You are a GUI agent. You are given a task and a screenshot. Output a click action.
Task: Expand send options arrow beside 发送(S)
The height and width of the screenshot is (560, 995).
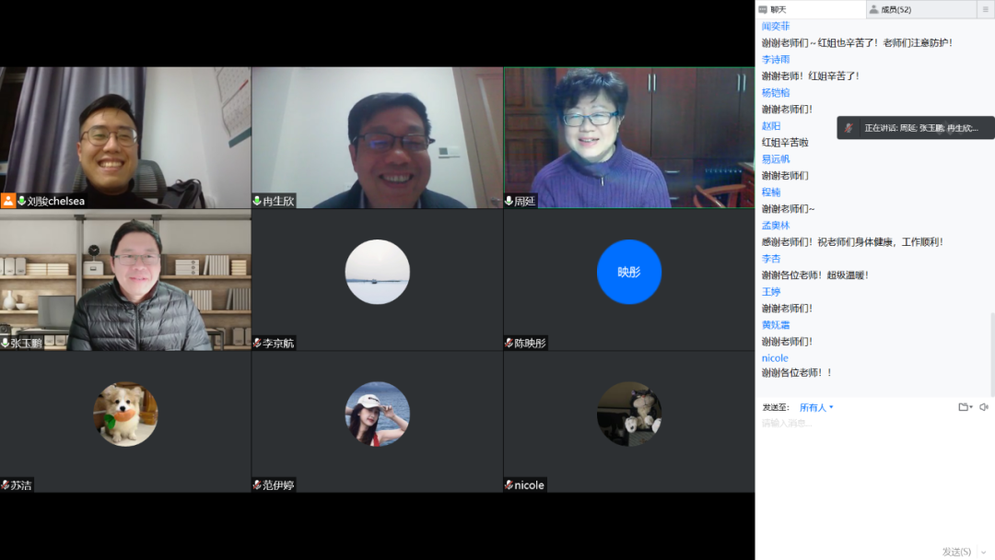coord(984,552)
